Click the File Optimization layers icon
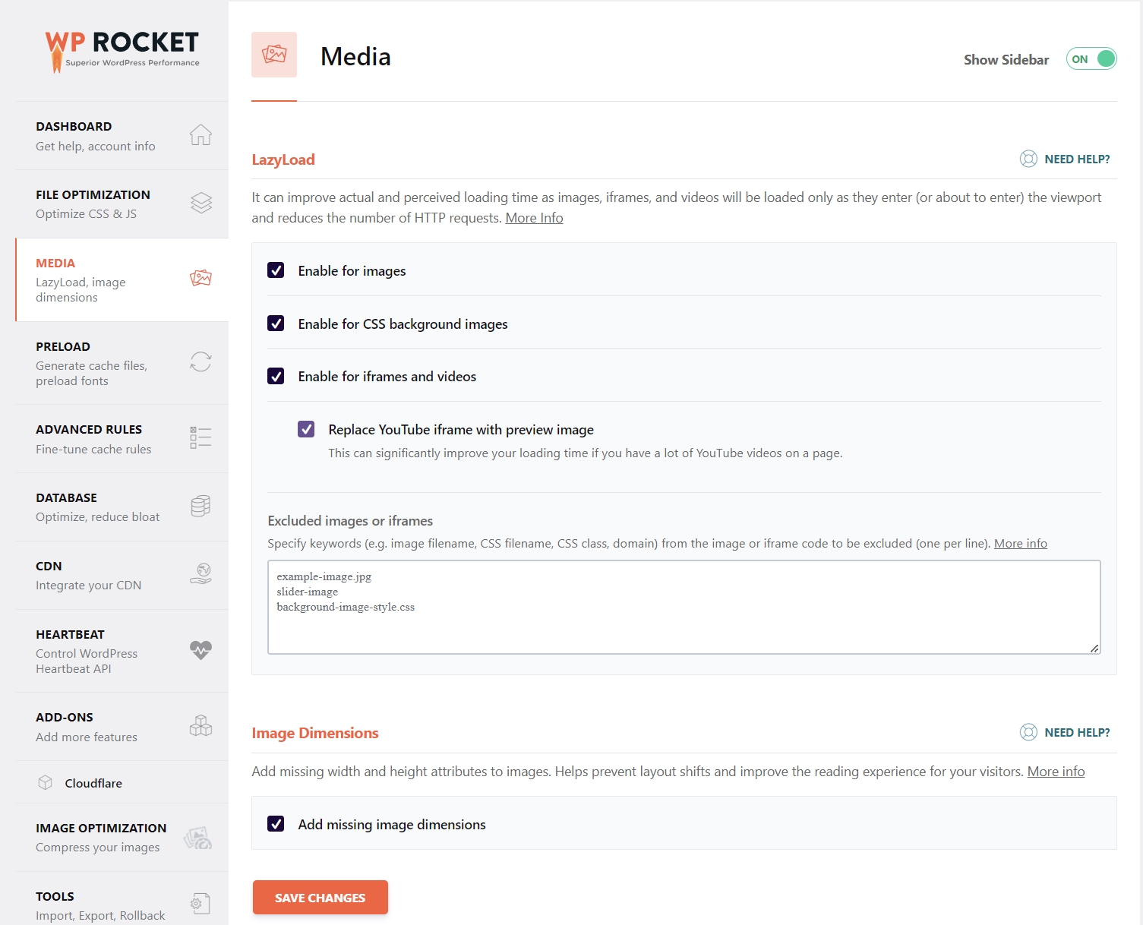 (200, 203)
